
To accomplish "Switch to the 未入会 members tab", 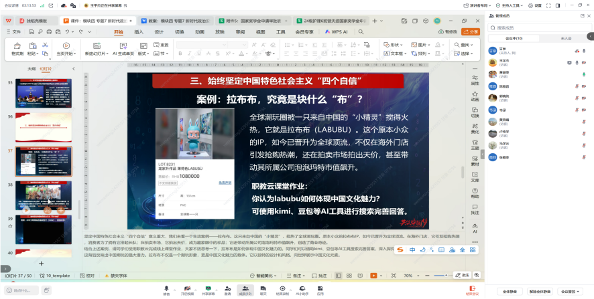I will click(x=566, y=38).
